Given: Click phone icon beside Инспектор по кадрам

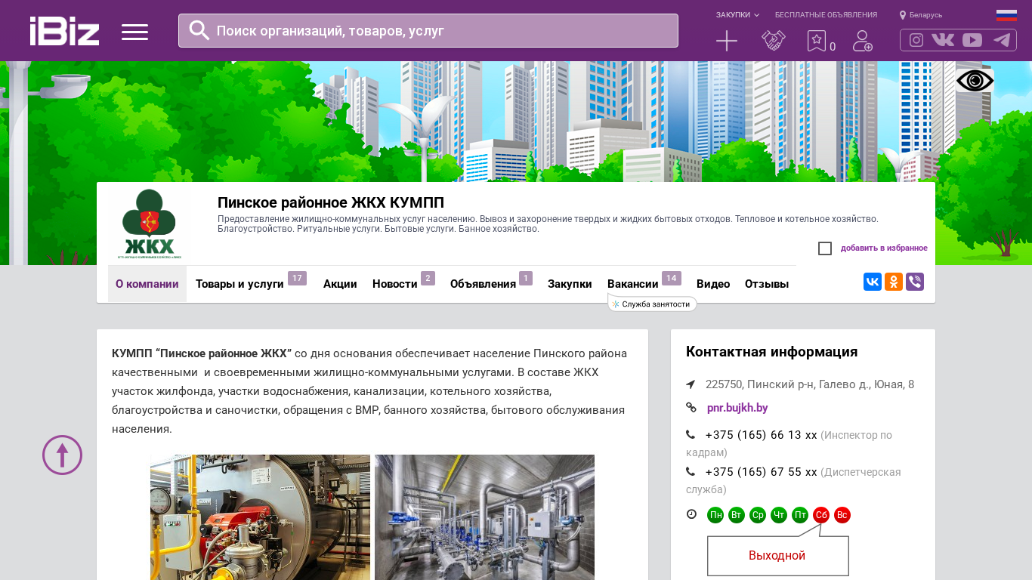Looking at the screenshot, I should click(691, 435).
